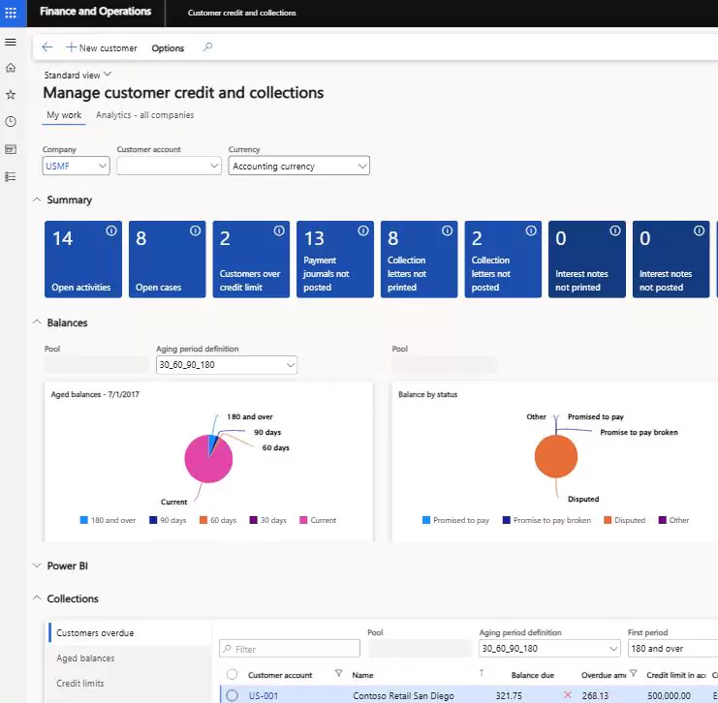The image size is (718, 703).
Task: Open the Accounting currency dropdown
Action: click(x=299, y=167)
